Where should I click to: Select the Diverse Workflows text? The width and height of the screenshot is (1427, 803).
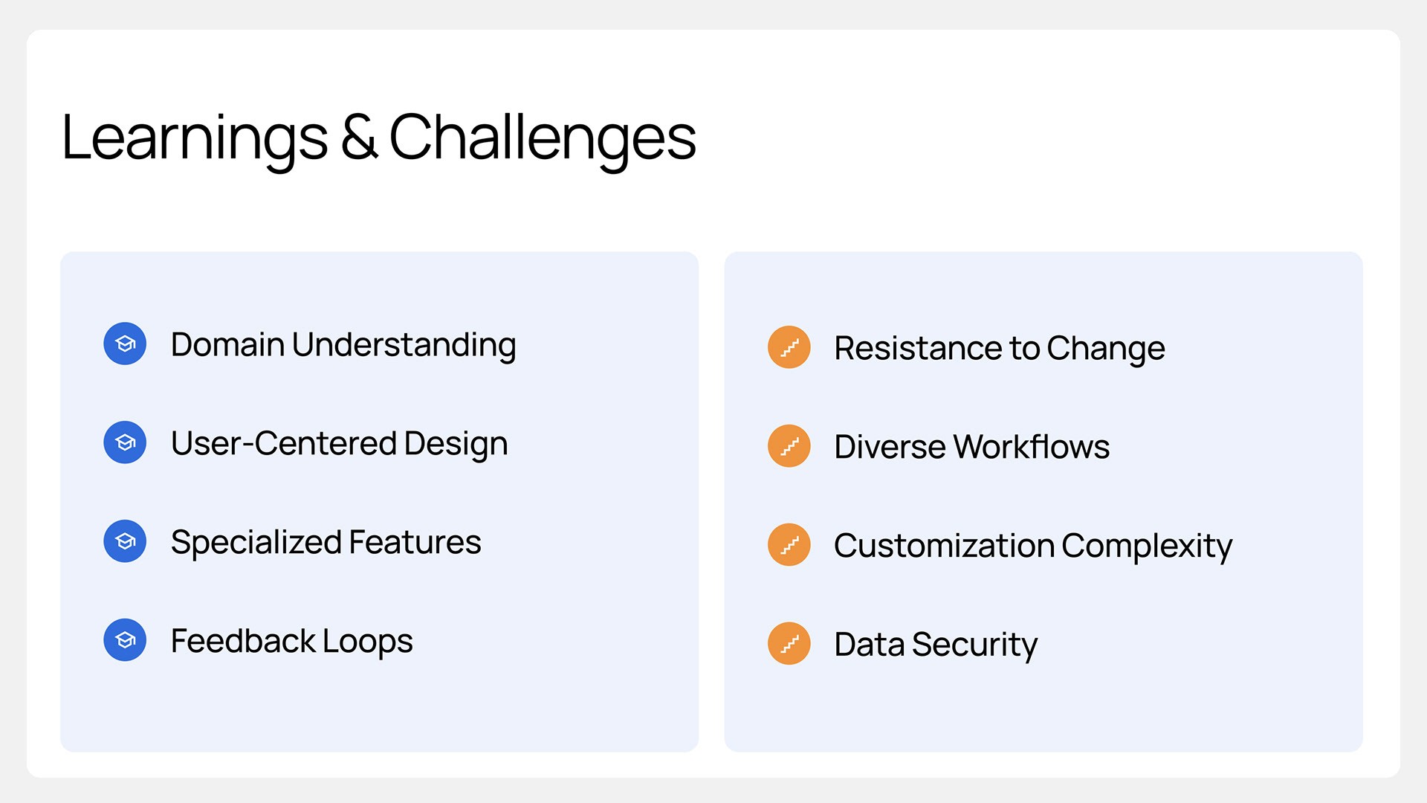(x=972, y=447)
